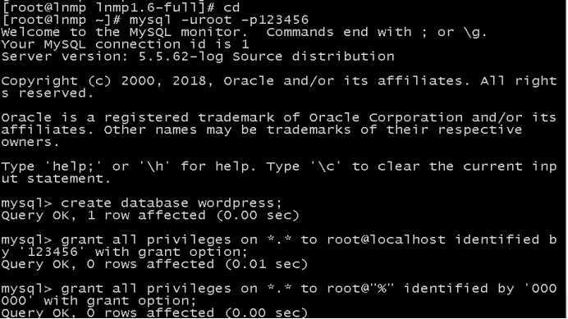Click the 'cd' command on the first line
Viewport: 568px width, 319px height.
pos(231,7)
